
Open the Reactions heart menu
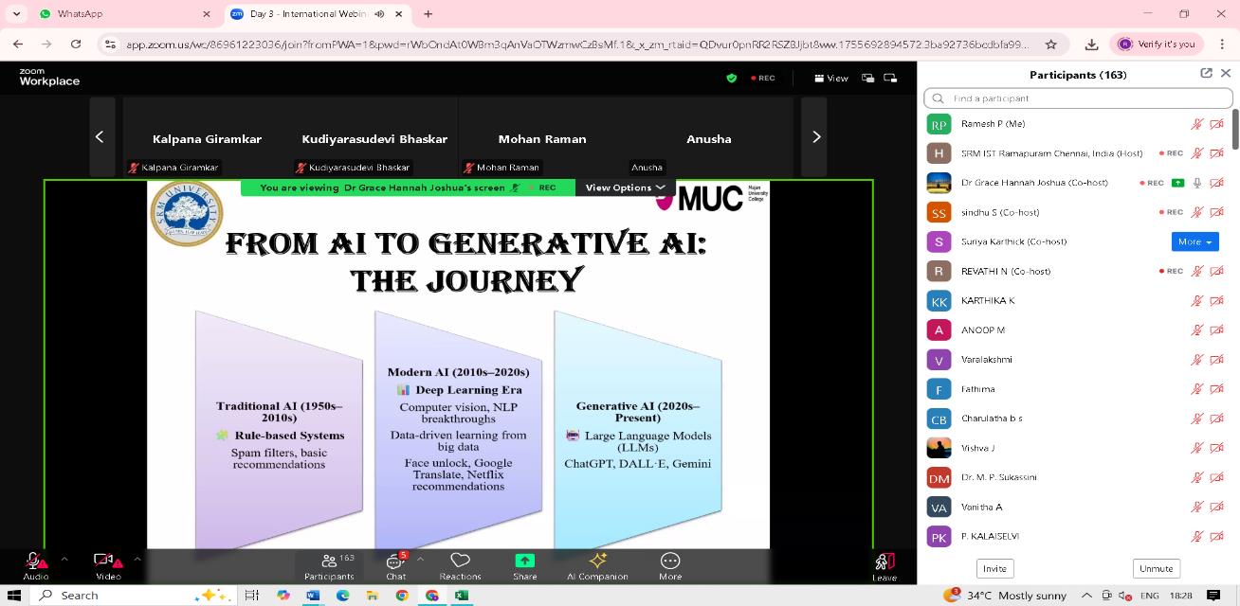pos(460,566)
